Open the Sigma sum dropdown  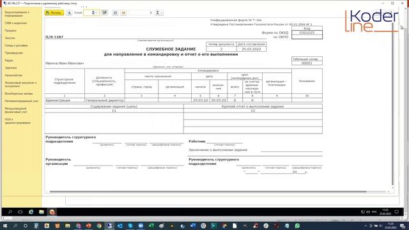coord(159,13)
